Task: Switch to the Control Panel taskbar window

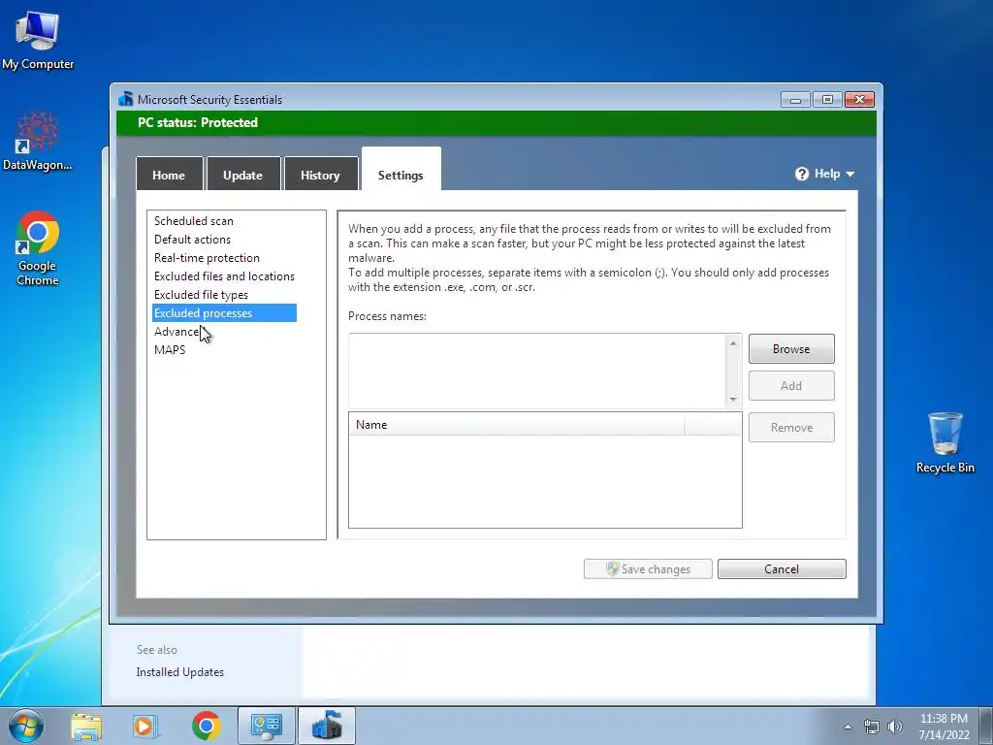Action: click(x=266, y=726)
